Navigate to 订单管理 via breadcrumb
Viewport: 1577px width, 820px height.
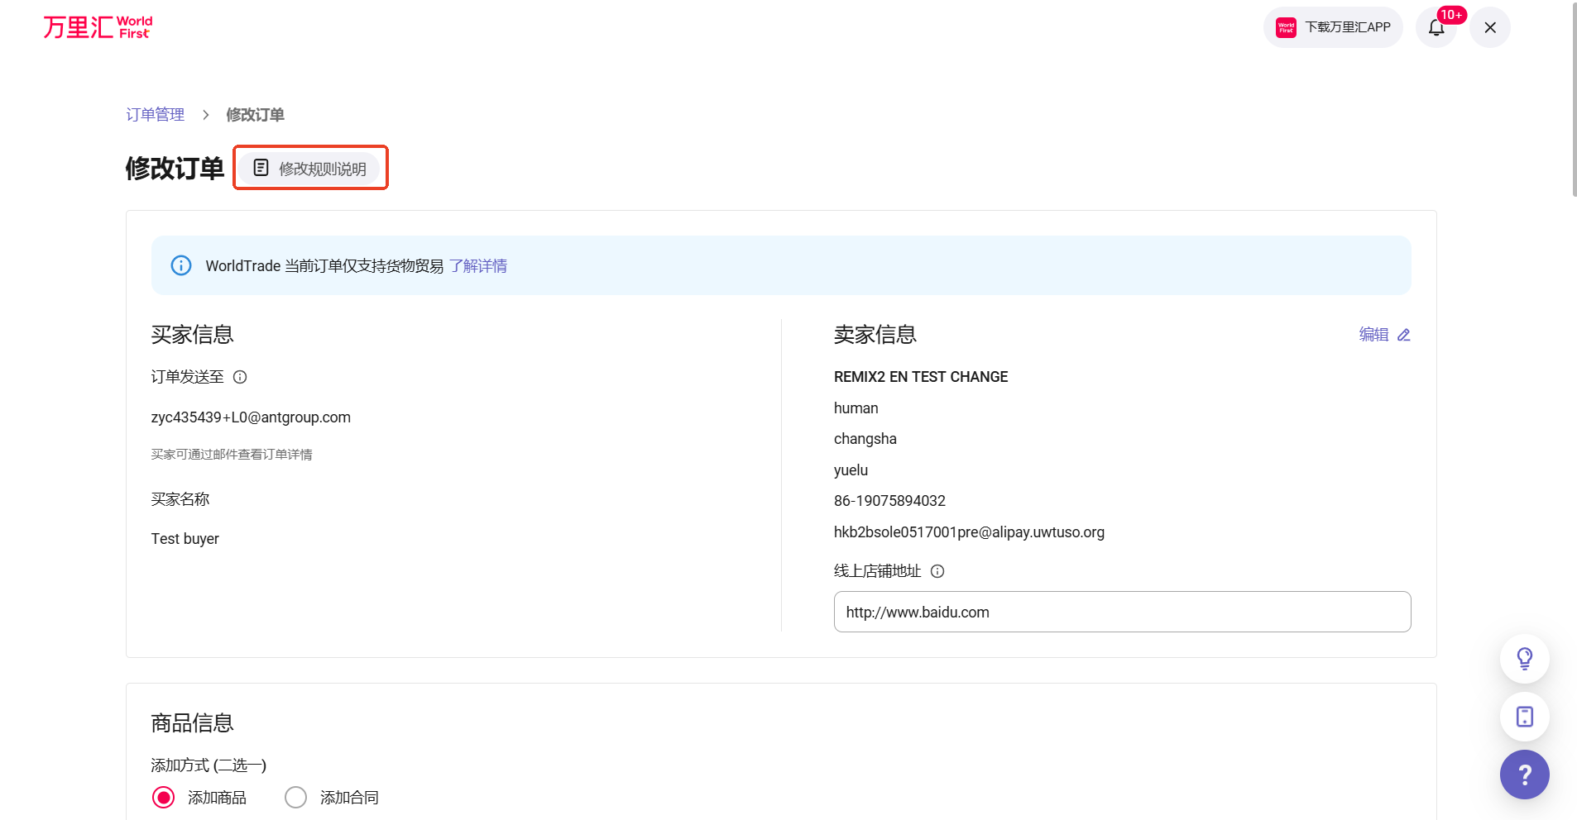156,114
